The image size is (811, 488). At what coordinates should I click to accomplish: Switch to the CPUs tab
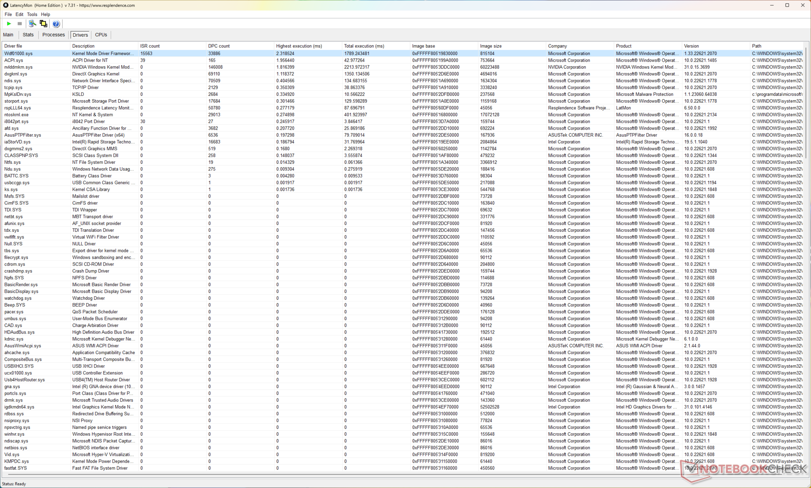tap(101, 35)
